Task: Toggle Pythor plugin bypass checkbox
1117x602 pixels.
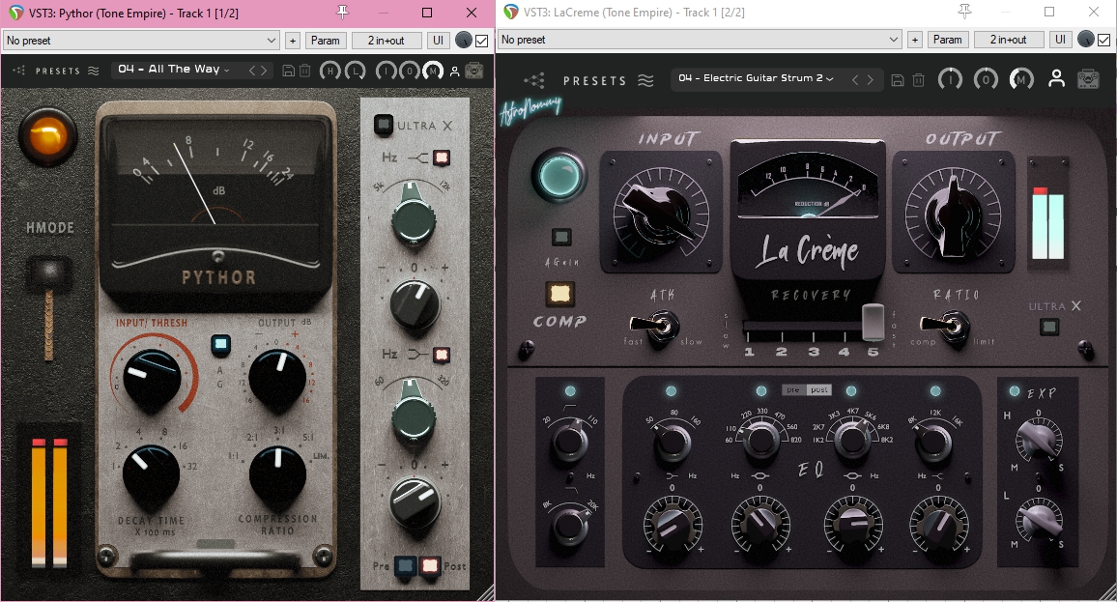Action: tap(481, 41)
